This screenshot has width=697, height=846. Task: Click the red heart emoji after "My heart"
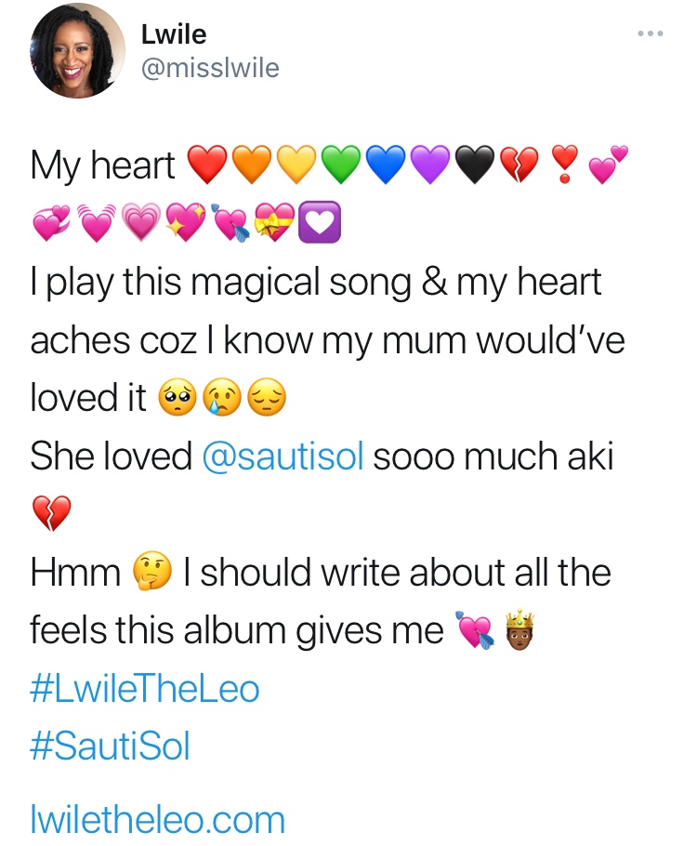click(x=207, y=165)
